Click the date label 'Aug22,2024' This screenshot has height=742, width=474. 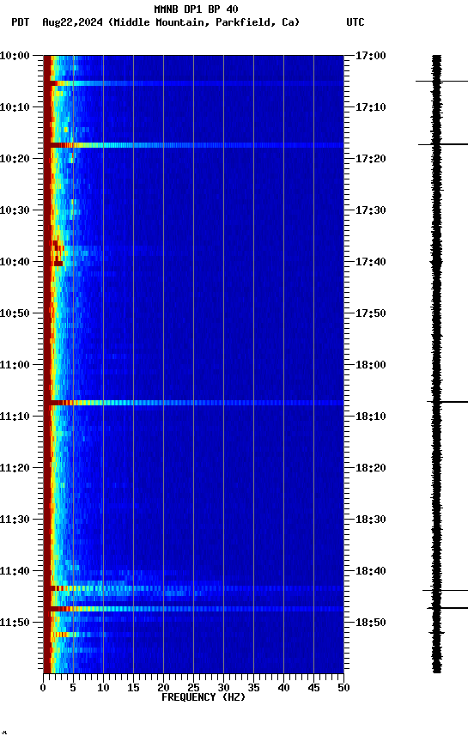tap(72, 22)
